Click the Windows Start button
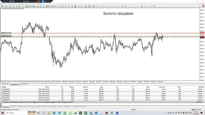 click(x=3, y=113)
